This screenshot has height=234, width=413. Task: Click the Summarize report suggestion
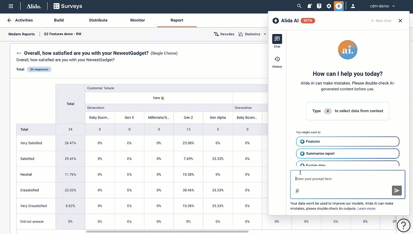347,153
